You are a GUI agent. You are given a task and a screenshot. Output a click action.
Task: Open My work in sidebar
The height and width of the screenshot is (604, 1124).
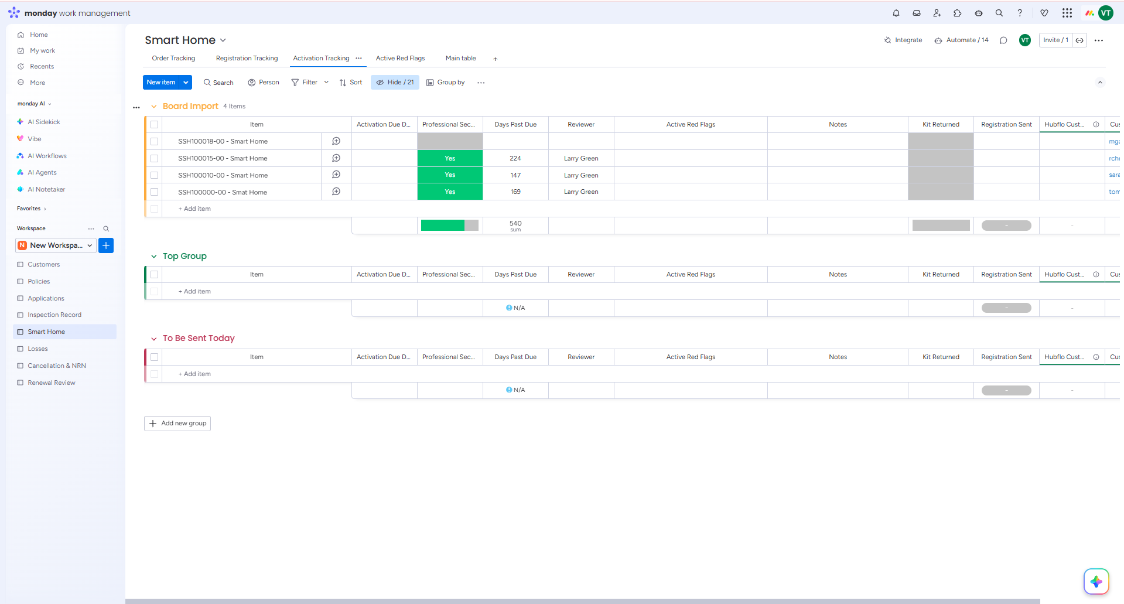[x=42, y=50]
